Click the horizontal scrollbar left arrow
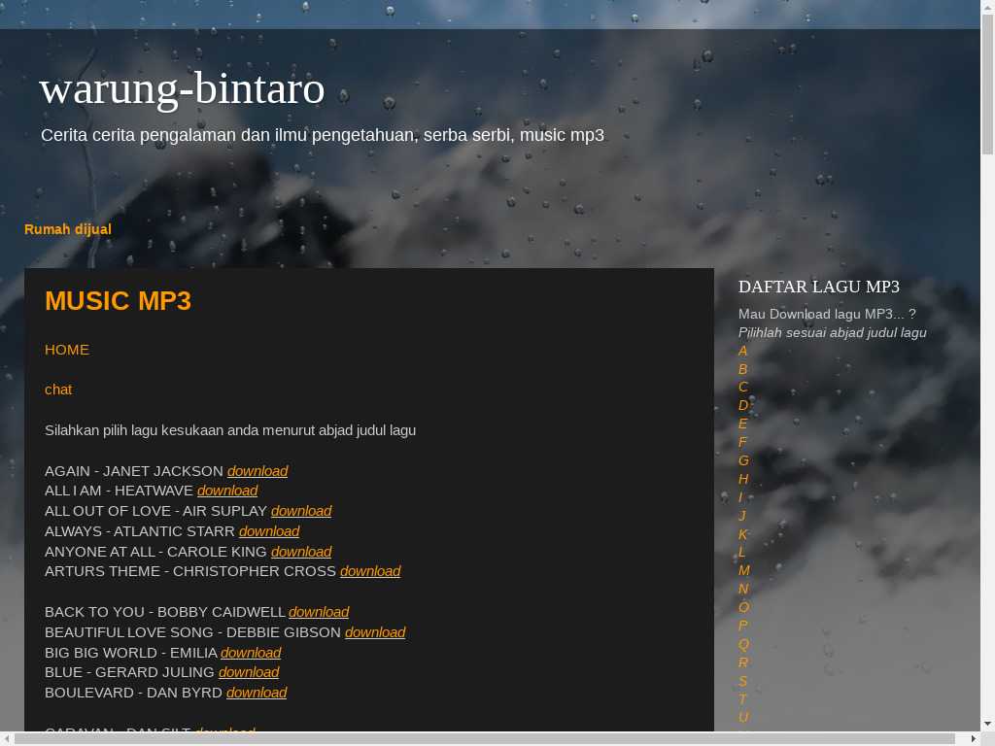The height and width of the screenshot is (746, 995). [x=7, y=738]
